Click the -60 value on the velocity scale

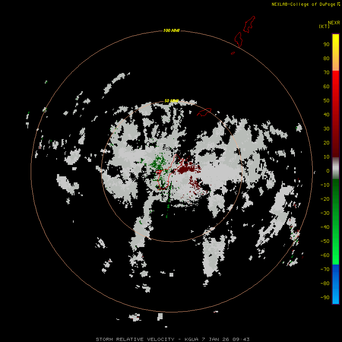(325, 255)
